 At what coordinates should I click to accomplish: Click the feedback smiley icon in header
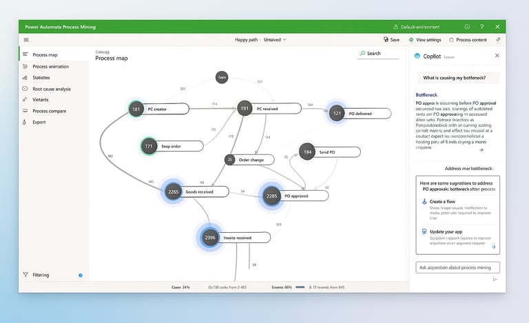point(467,27)
